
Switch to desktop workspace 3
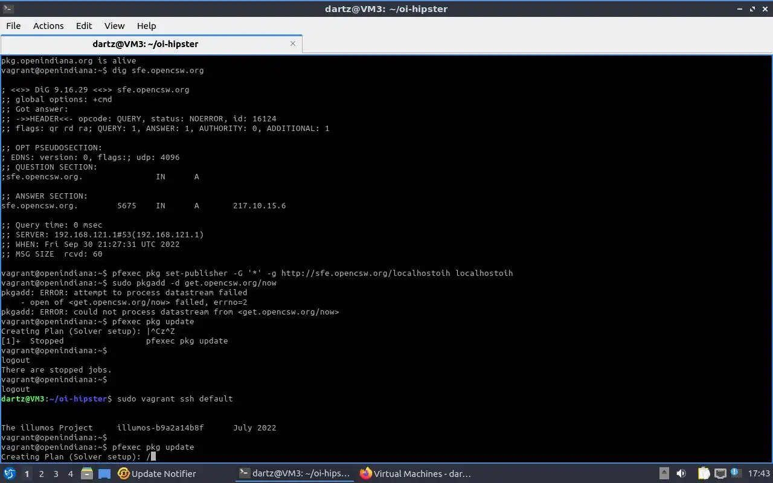(x=56, y=474)
